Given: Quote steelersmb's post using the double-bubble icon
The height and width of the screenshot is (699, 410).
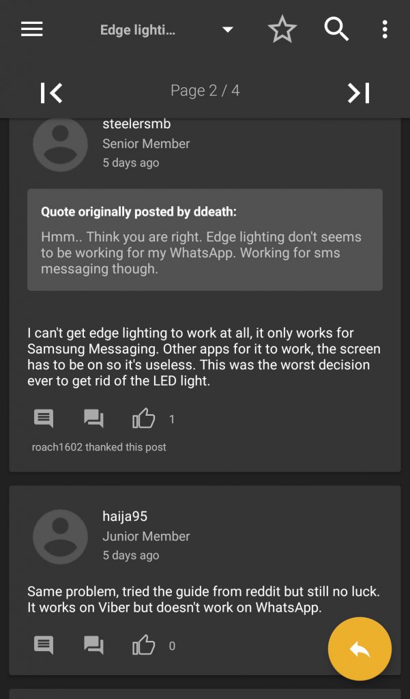Looking at the screenshot, I should coord(93,418).
